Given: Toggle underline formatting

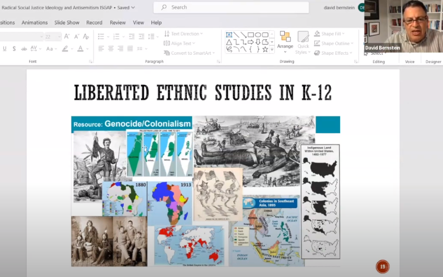Looking at the screenshot, I should coord(5,49).
